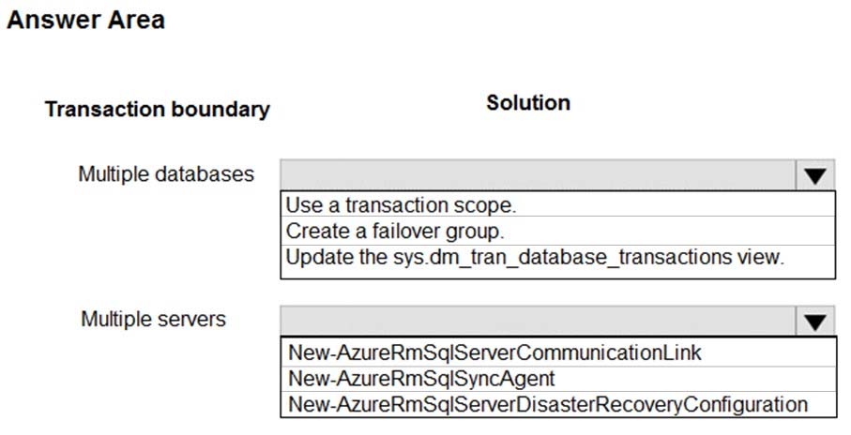Screen dimensions: 851x435
Task: Click the "Multiple databases" row label
Action: coord(166,174)
